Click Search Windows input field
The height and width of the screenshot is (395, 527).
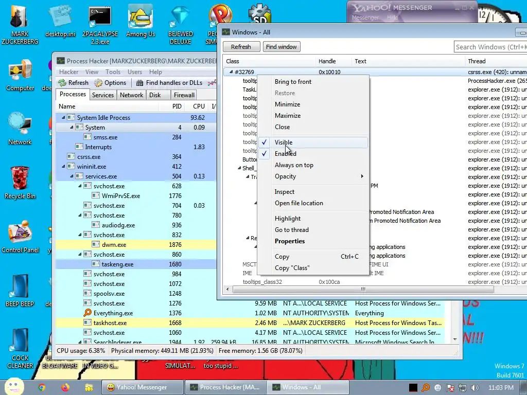click(x=490, y=47)
